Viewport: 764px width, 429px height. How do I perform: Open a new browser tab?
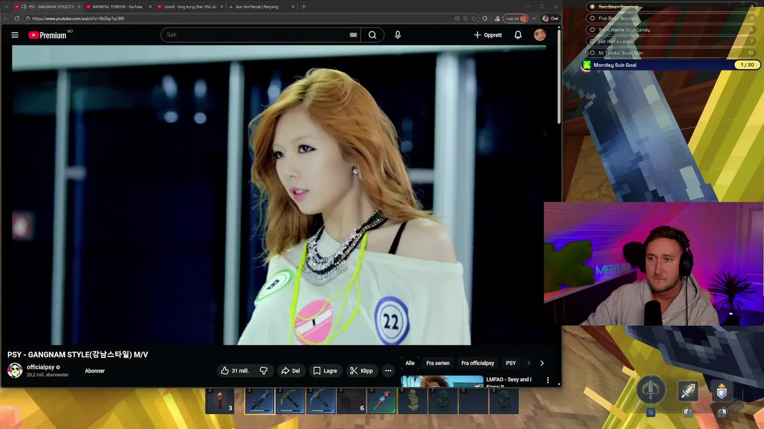pos(303,7)
